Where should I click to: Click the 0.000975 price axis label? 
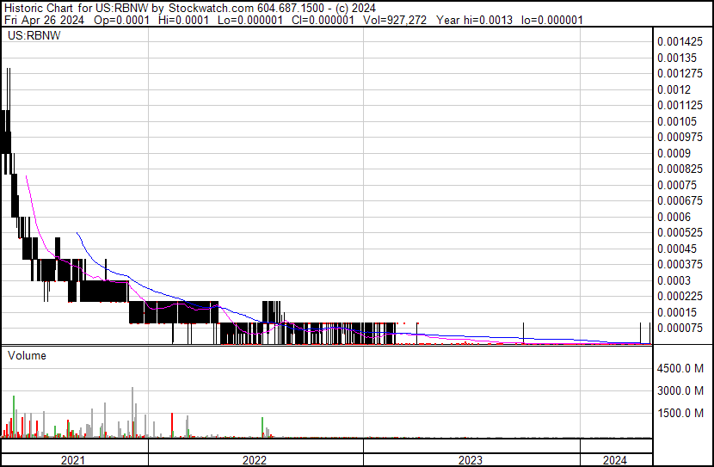point(680,137)
